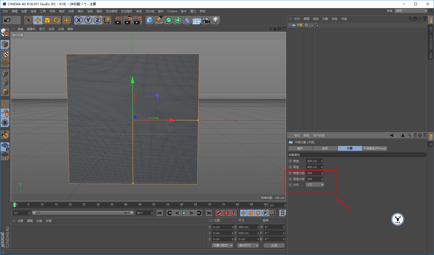Open Edit Render Settings
The image size is (434, 255).
pyautogui.click(x=138, y=20)
